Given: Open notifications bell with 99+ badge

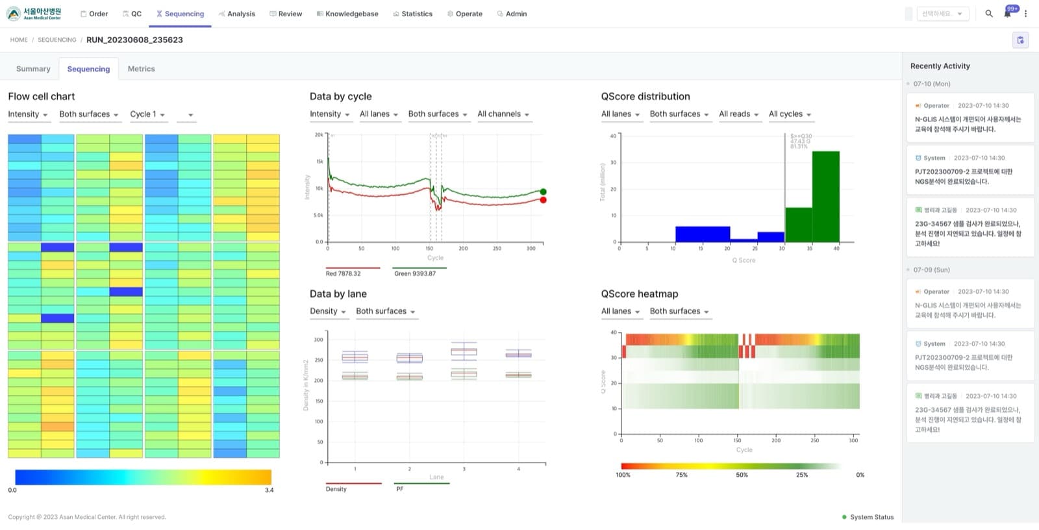Looking at the screenshot, I should click(1008, 12).
